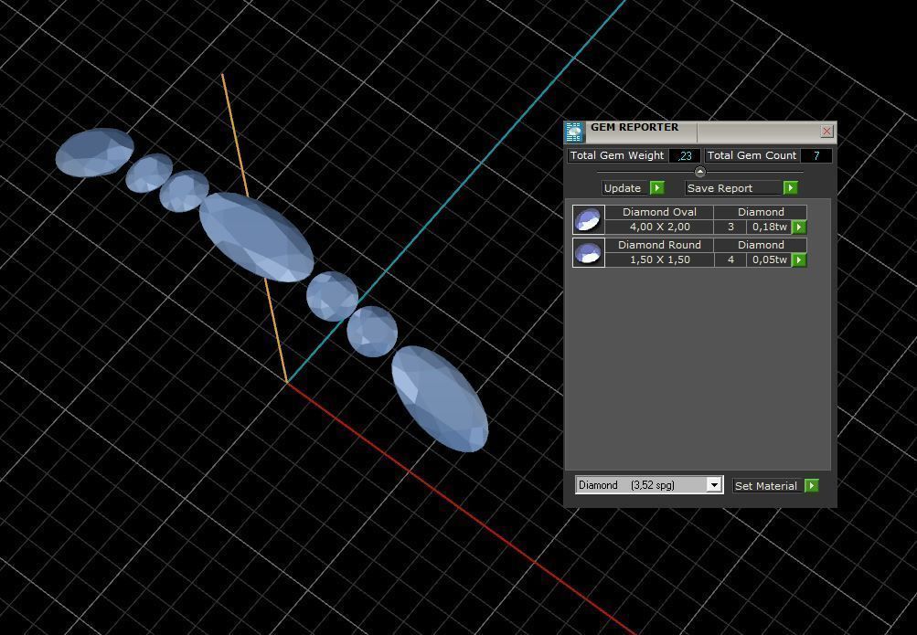Click the Diamond Oval name cell
This screenshot has width=917, height=635.
(x=659, y=212)
